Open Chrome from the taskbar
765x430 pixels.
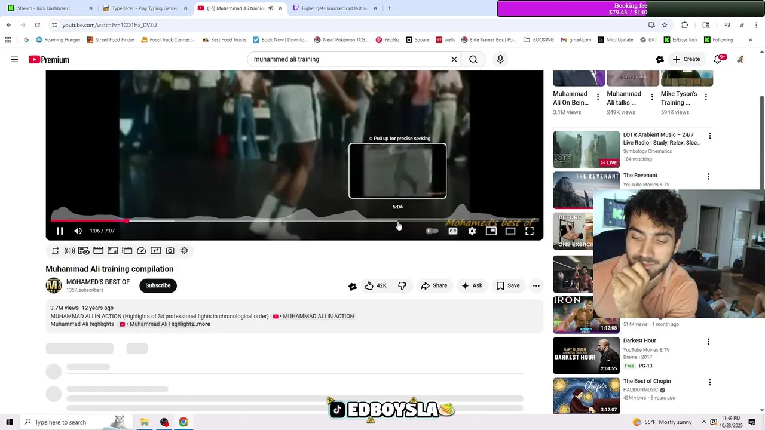coord(183,422)
